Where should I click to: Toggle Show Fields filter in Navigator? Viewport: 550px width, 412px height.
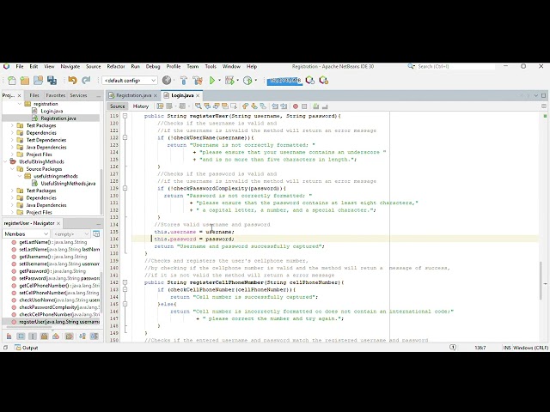pyautogui.click(x=21, y=336)
